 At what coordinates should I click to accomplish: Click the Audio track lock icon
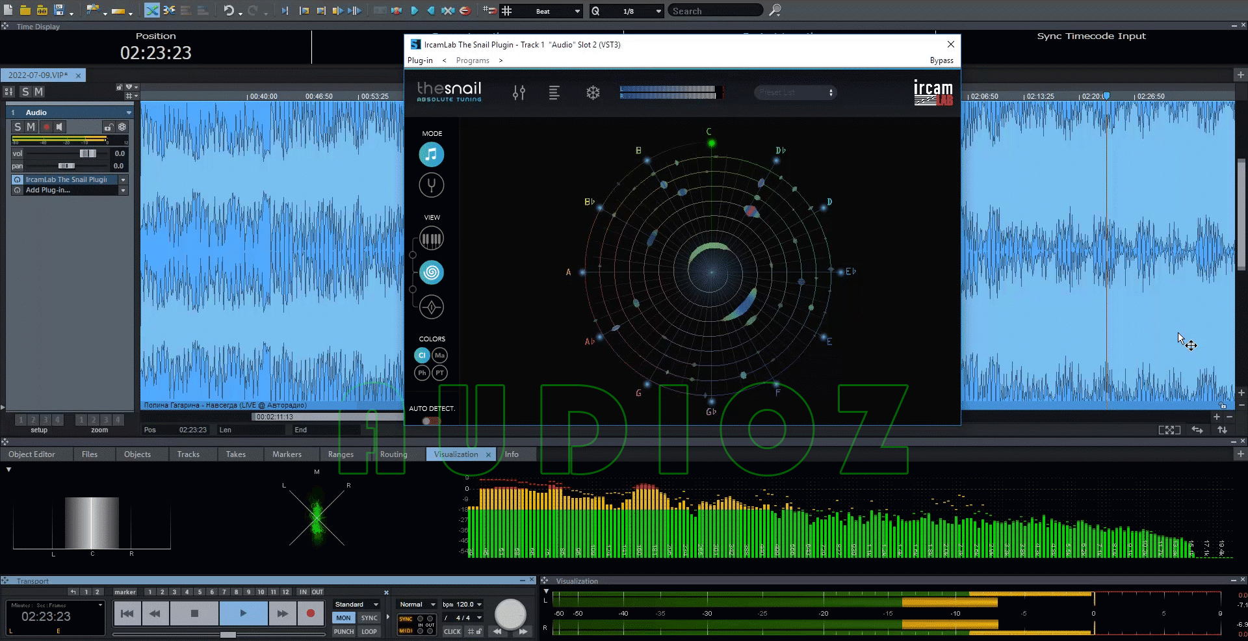point(109,127)
